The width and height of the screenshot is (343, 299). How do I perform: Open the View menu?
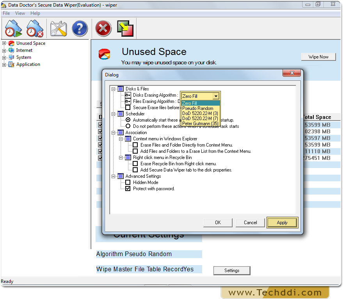coord(20,13)
